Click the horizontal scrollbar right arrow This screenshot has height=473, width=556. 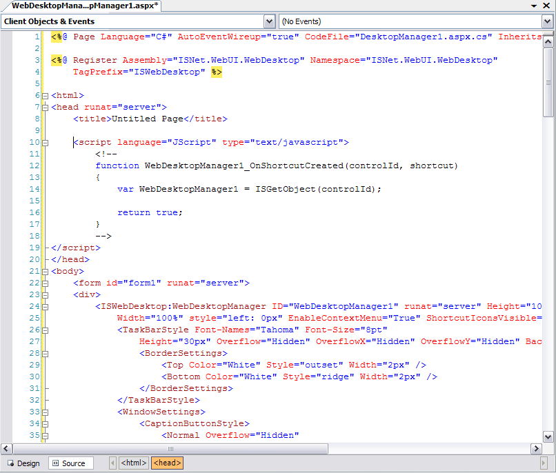tap(536, 448)
